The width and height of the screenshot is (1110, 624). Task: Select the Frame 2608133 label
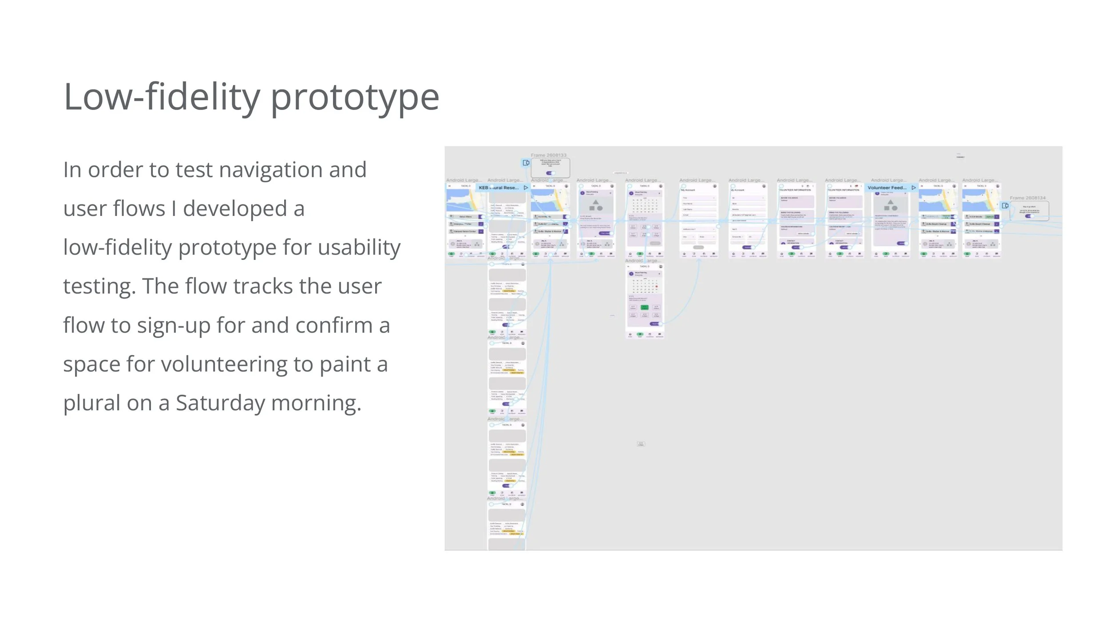pyautogui.click(x=548, y=155)
